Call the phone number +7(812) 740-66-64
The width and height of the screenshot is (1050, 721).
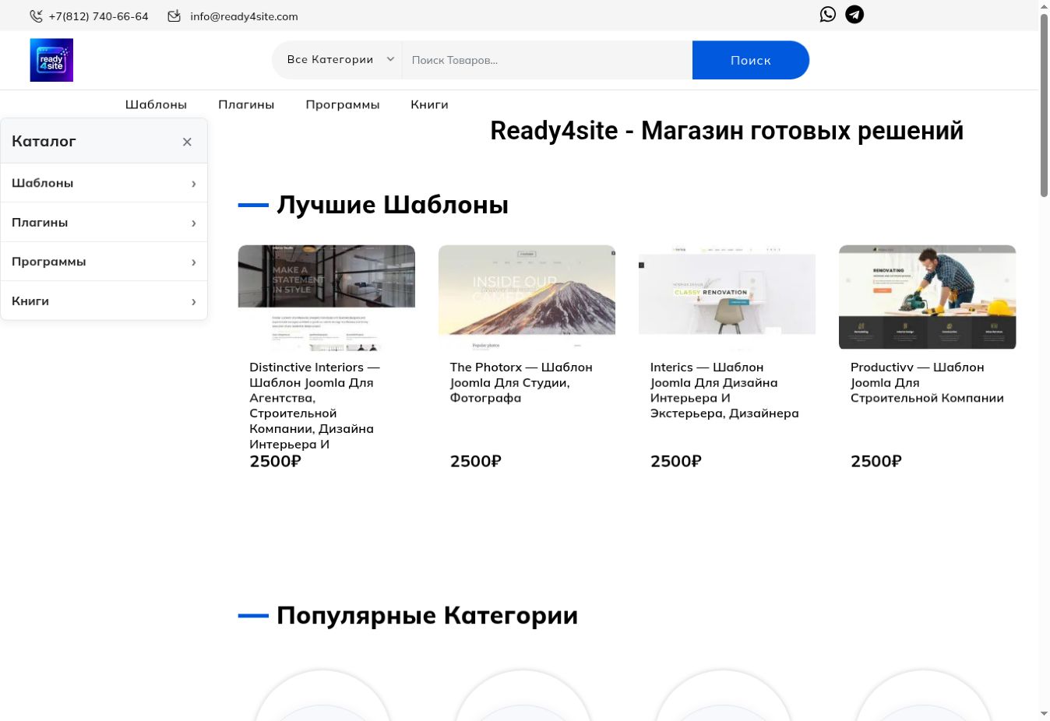click(x=98, y=16)
